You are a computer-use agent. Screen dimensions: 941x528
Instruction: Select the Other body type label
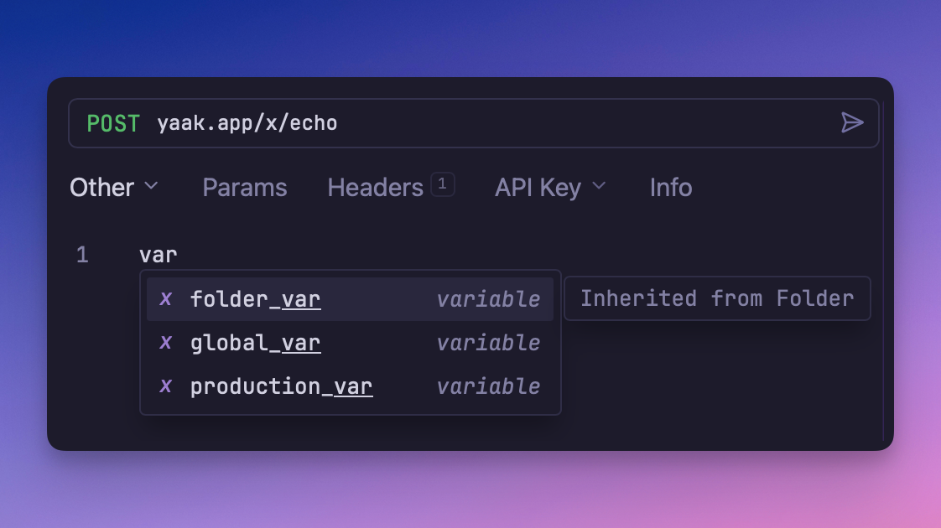[101, 188]
